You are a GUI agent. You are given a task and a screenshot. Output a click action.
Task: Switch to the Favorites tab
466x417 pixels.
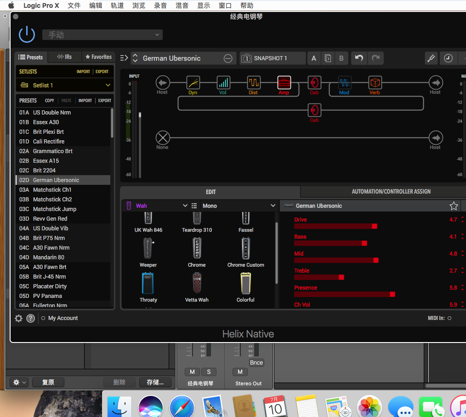pos(98,57)
